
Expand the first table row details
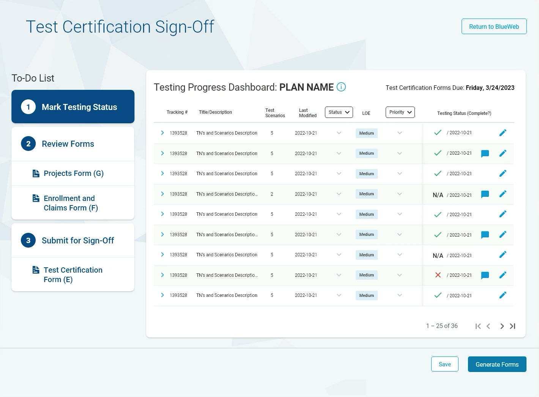(x=162, y=132)
